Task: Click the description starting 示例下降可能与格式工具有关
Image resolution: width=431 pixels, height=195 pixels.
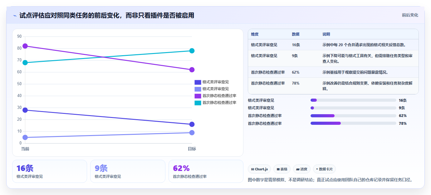Action: click(368, 59)
